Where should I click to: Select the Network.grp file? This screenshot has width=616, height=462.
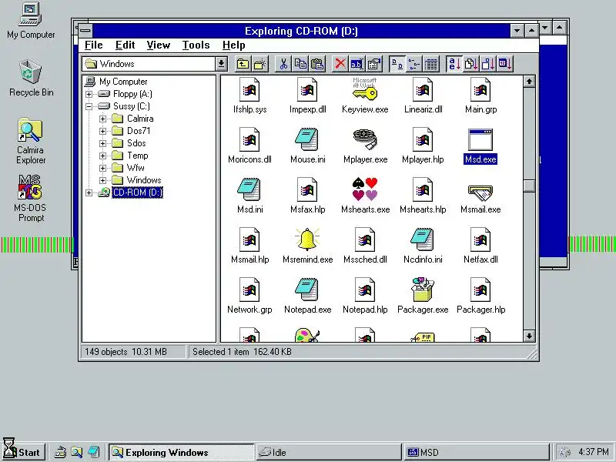tap(249, 296)
